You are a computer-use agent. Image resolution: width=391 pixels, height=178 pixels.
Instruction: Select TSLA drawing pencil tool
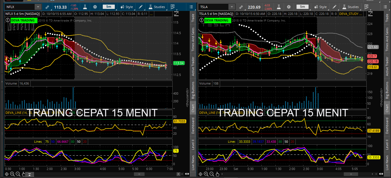(335, 7)
